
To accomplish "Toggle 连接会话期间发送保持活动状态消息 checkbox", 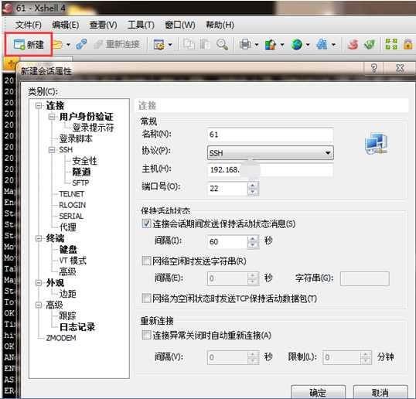I will coord(146,223).
